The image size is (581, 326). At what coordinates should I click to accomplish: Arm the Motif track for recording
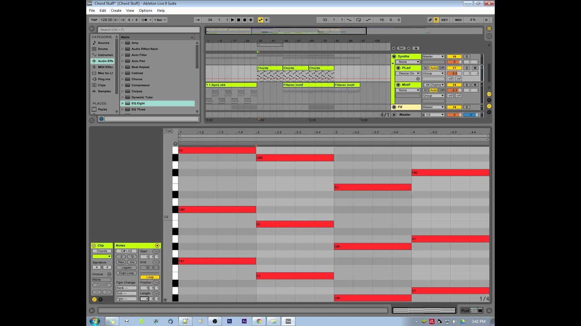[474, 85]
